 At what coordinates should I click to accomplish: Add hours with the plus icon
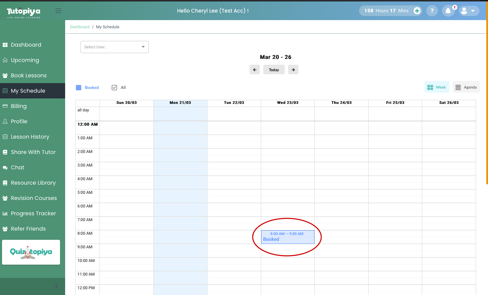(417, 11)
